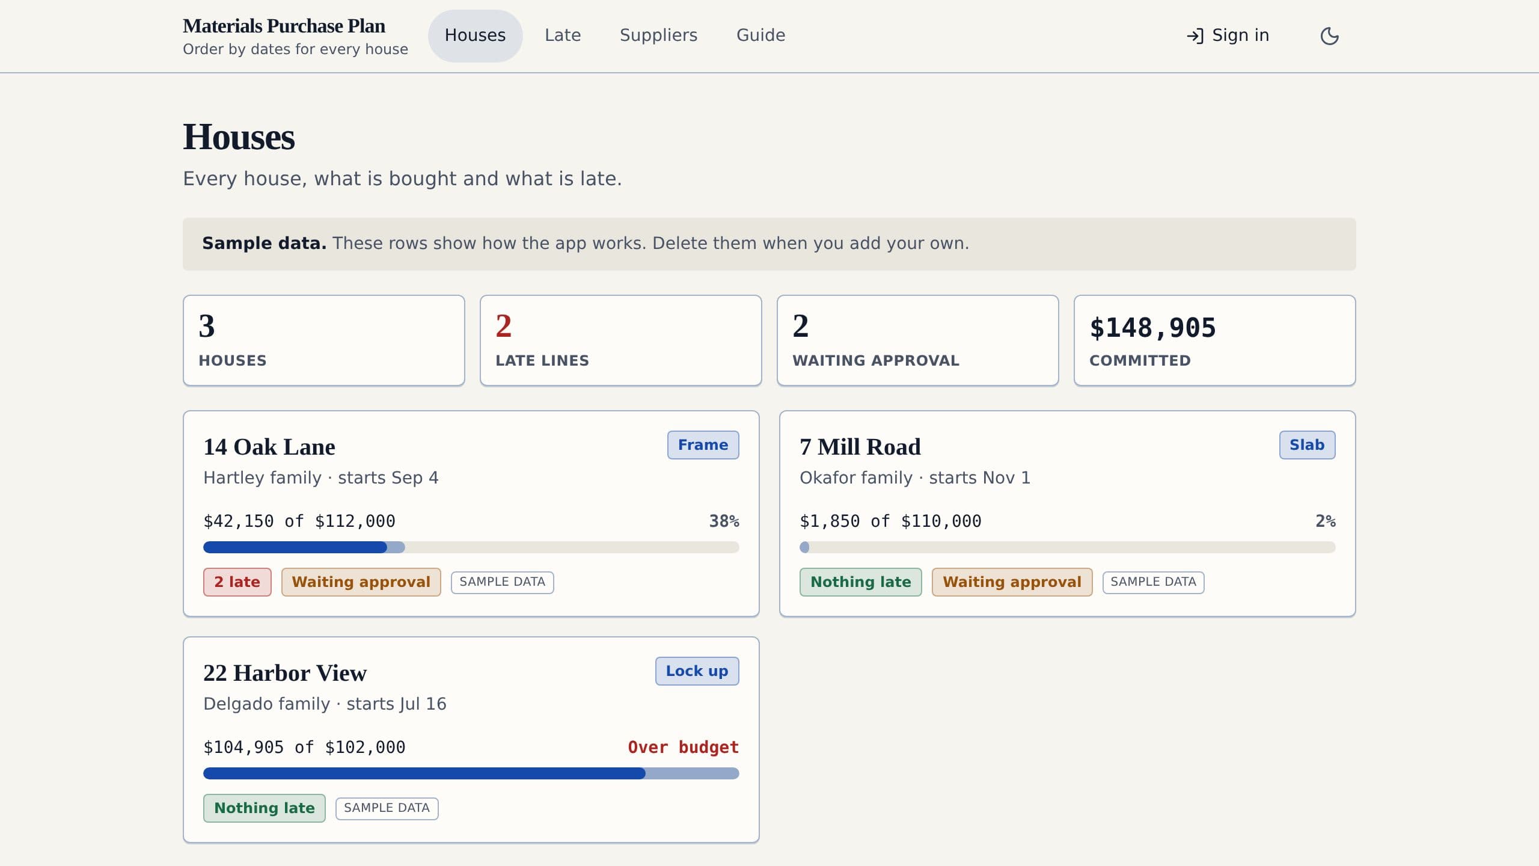Select the Waiting Approval stat card

click(917, 340)
